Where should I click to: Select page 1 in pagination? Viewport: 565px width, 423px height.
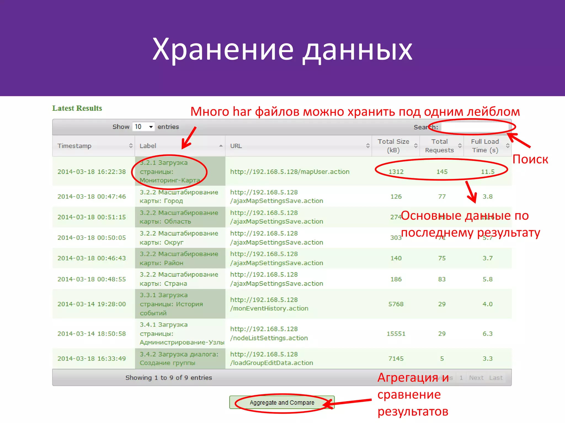coord(461,378)
